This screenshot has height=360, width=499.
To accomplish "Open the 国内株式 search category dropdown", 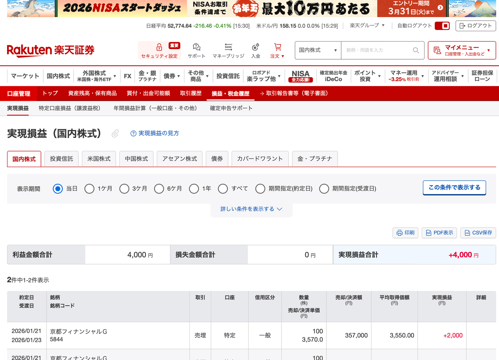I will tap(318, 50).
